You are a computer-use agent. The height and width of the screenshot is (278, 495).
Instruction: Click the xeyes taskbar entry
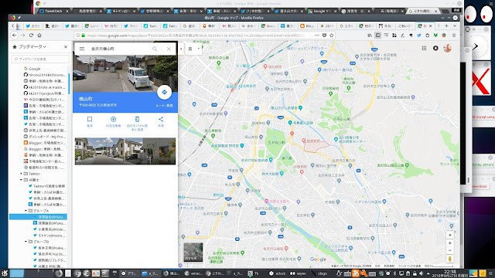coord(299,273)
